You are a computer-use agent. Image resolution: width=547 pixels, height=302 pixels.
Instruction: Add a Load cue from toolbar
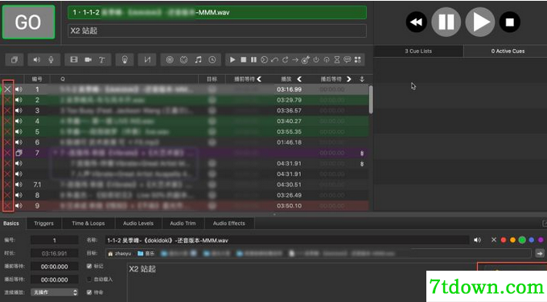click(x=264, y=60)
